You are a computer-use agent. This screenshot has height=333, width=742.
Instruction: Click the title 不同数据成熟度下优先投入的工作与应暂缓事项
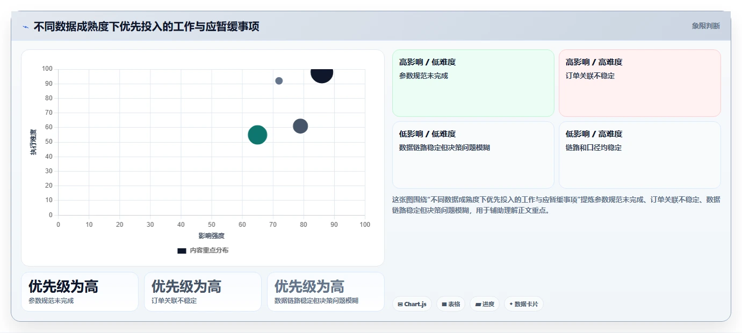pos(147,26)
